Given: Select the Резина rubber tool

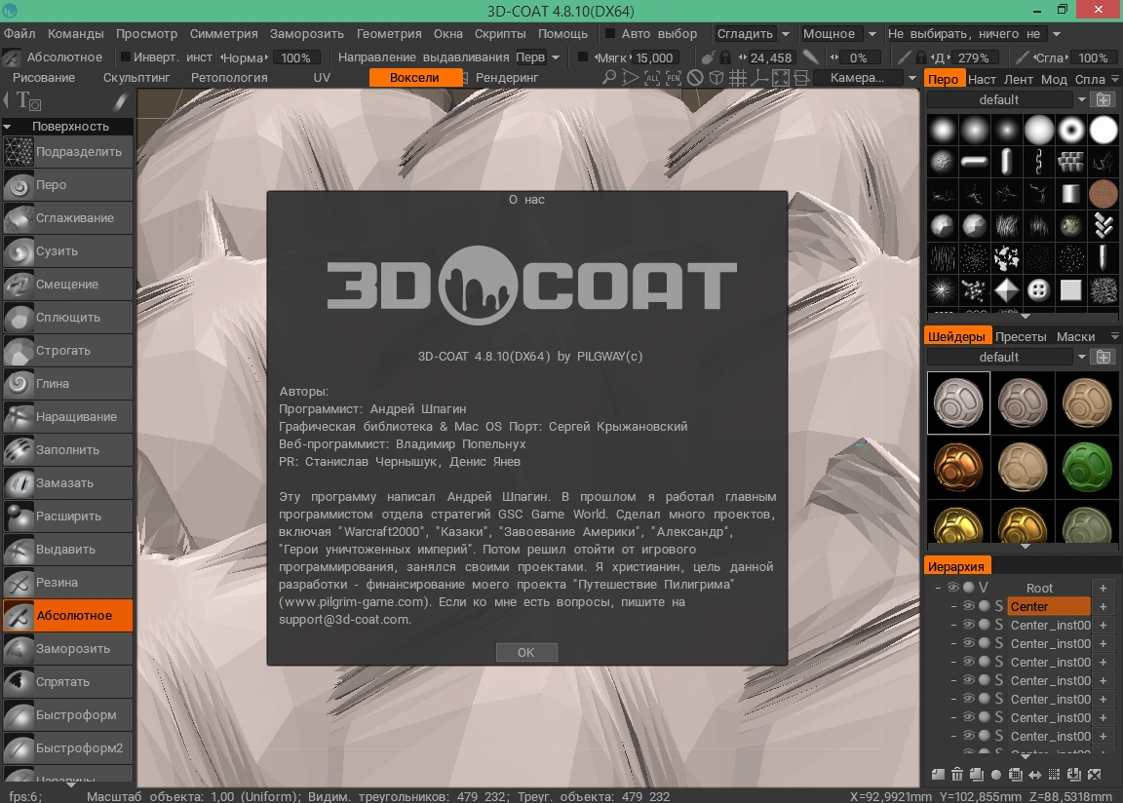Looking at the screenshot, I should [68, 583].
